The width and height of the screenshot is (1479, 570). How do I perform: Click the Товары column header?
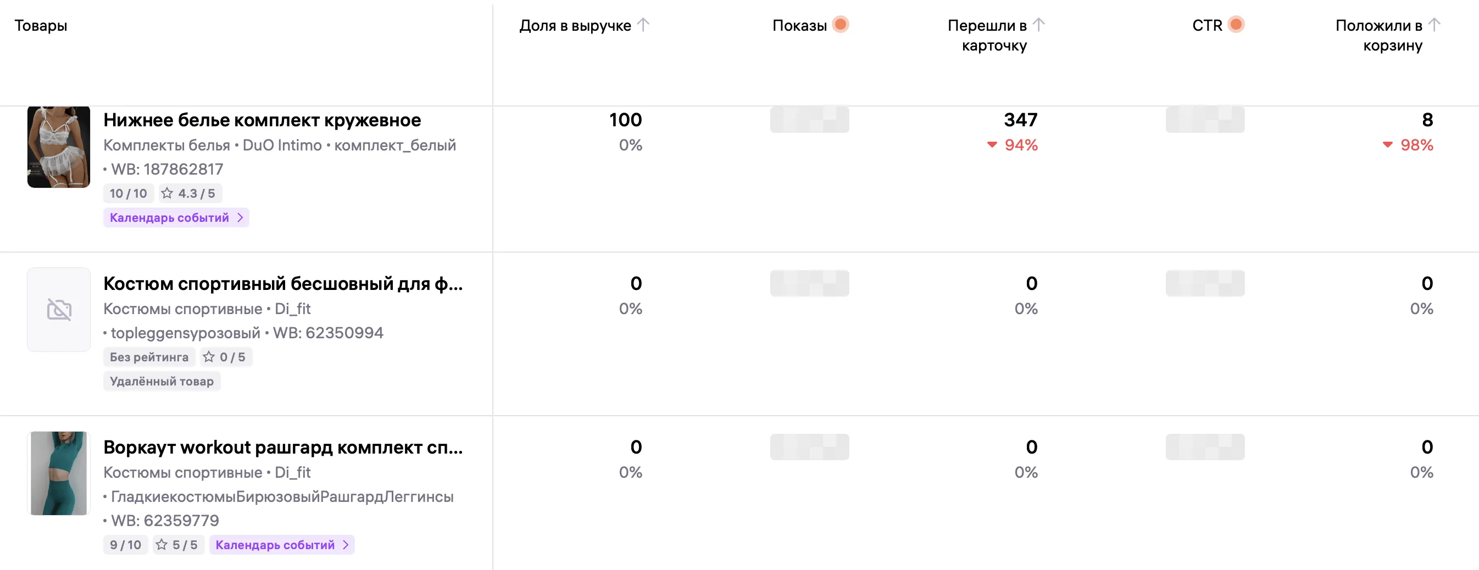click(41, 25)
